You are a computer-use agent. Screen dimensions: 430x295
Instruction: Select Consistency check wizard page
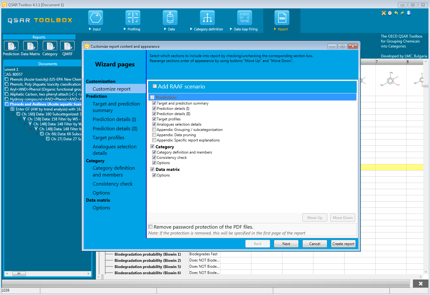click(112, 184)
